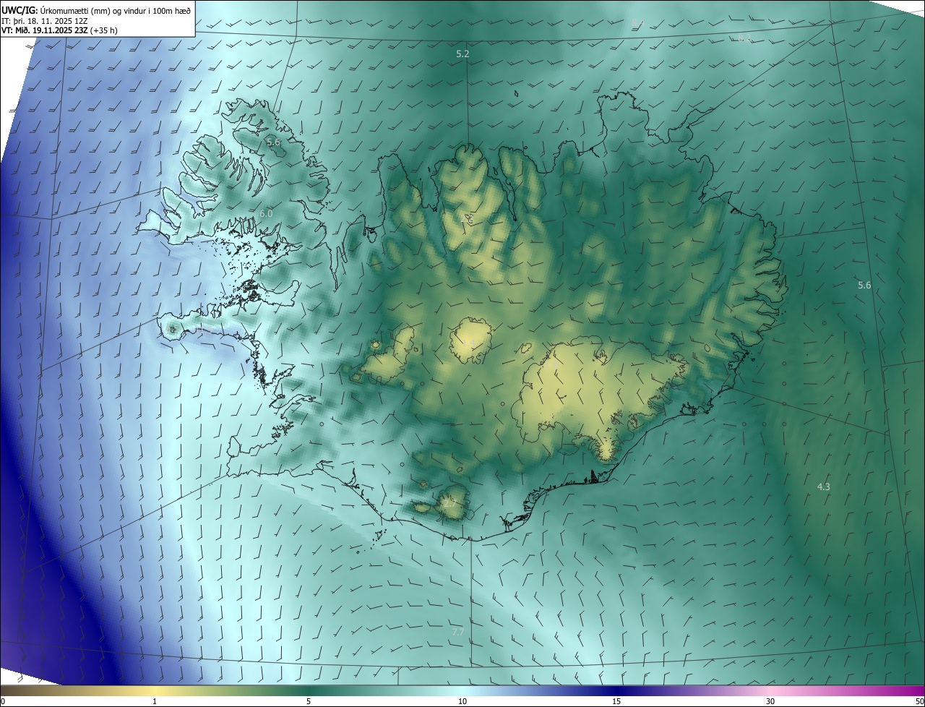Click the 50 tick label on the colour scale

click(919, 702)
